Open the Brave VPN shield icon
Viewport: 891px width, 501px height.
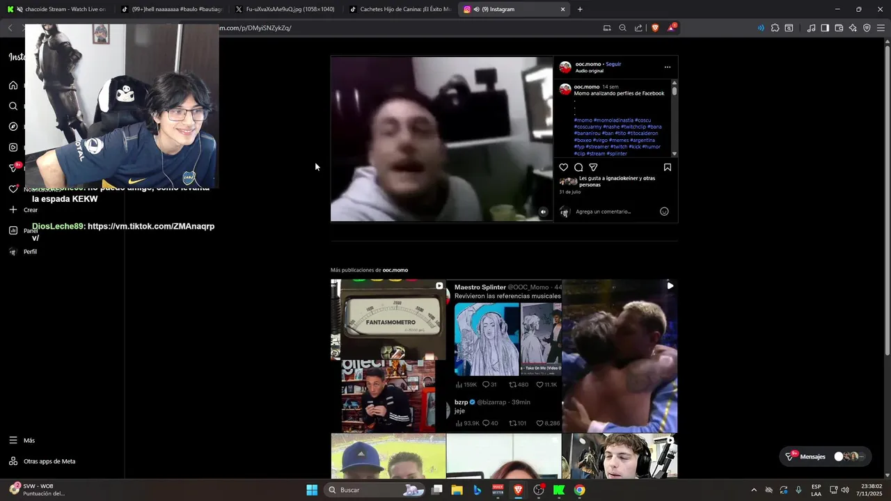pyautogui.click(x=867, y=28)
